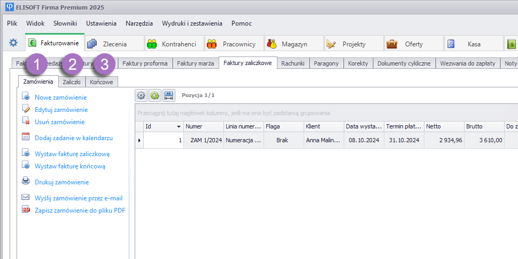Click the Nowe zamówienie link
This screenshot has width=518, height=259.
pos(60,98)
